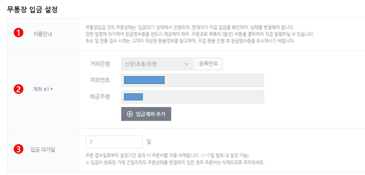Click the ※ warning note about order deletion
This screenshot has height=175, width=365.
175,162
